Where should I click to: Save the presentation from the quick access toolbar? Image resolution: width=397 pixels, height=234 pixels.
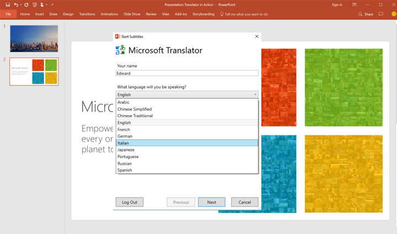point(8,5)
